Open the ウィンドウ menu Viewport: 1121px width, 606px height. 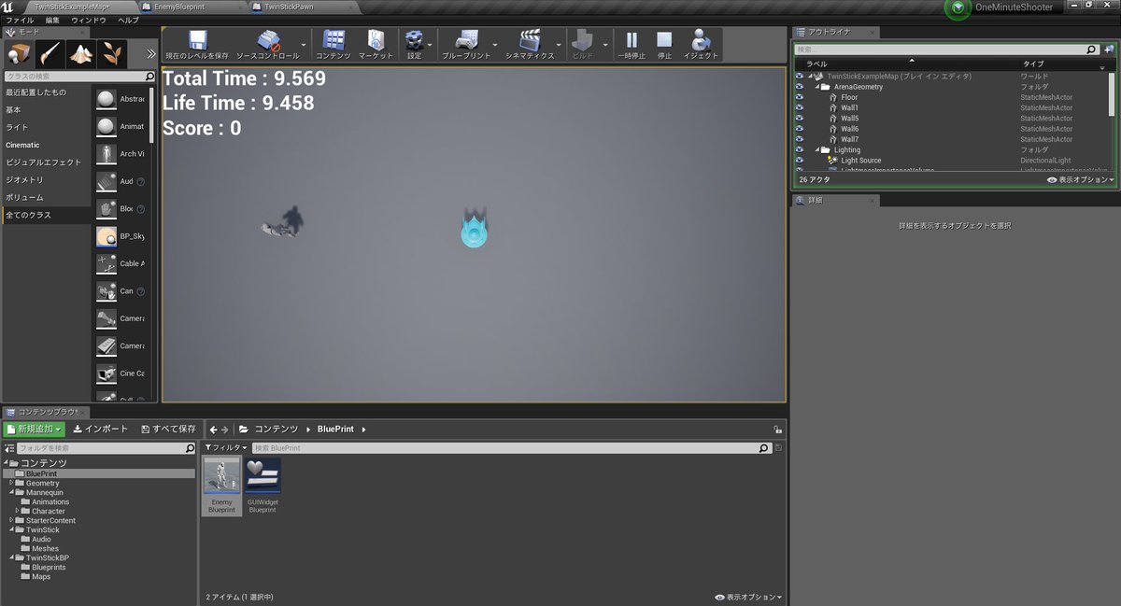coord(89,20)
